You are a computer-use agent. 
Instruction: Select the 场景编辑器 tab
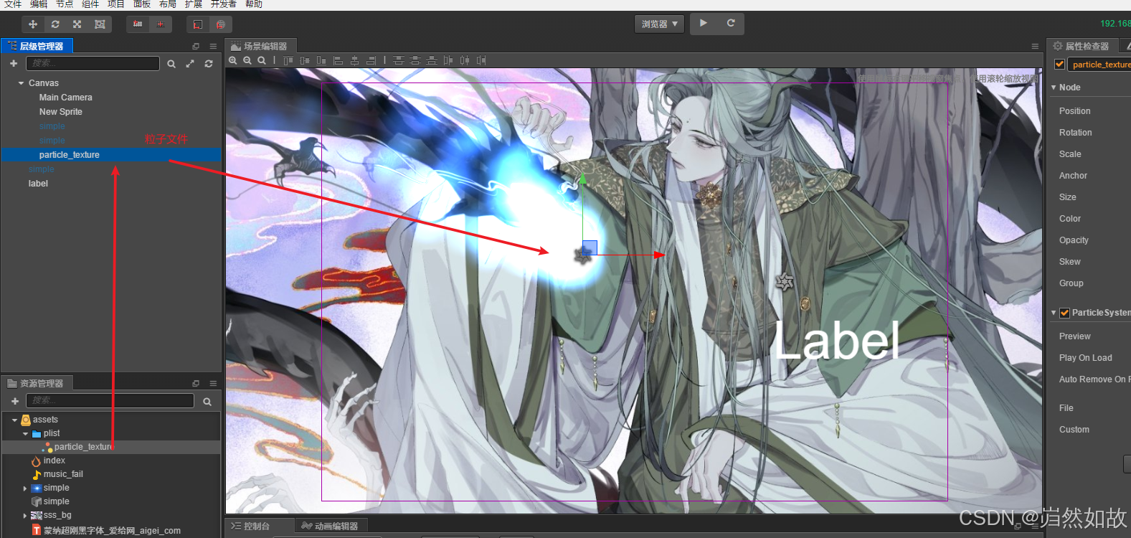tap(260, 47)
